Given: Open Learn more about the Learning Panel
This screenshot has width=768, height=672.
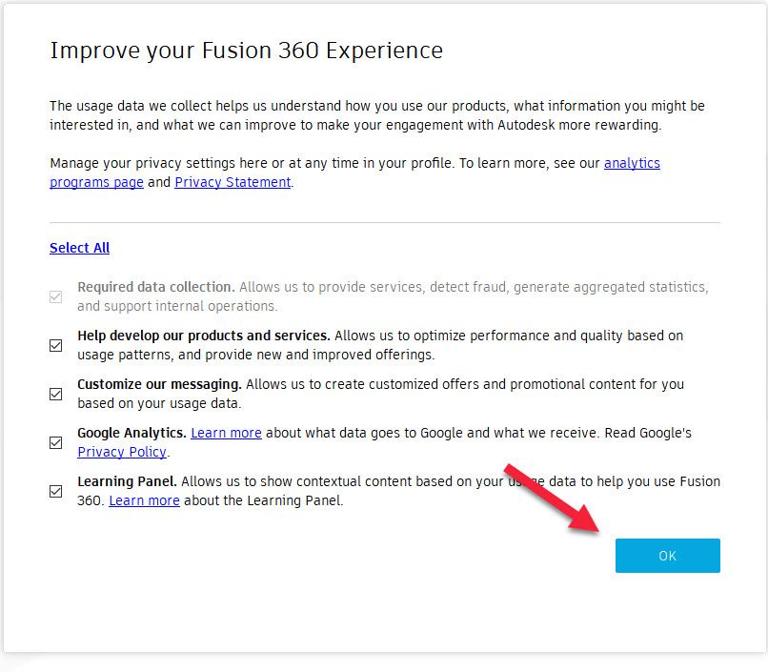Looking at the screenshot, I should point(144,500).
